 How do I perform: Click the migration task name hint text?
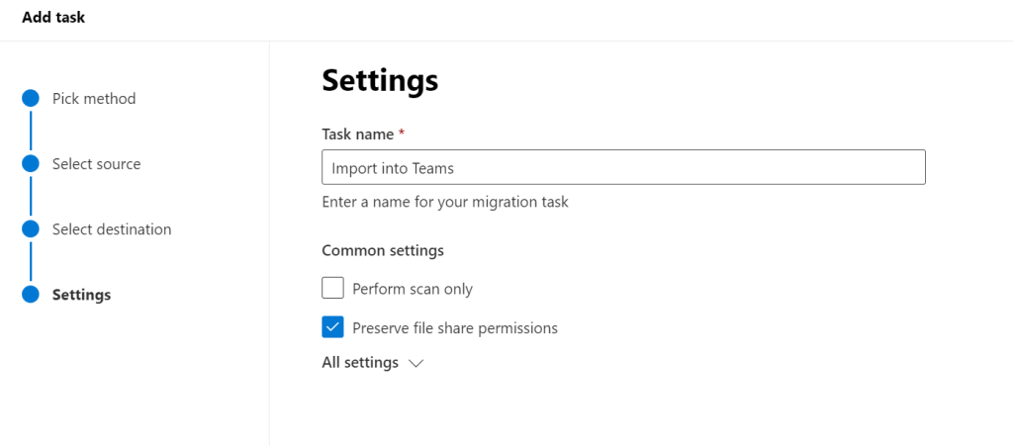(445, 202)
